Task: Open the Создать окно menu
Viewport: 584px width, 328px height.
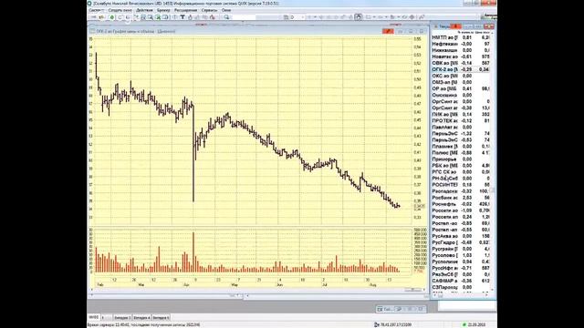Action: (120, 10)
